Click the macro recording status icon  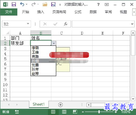click(17, 112)
